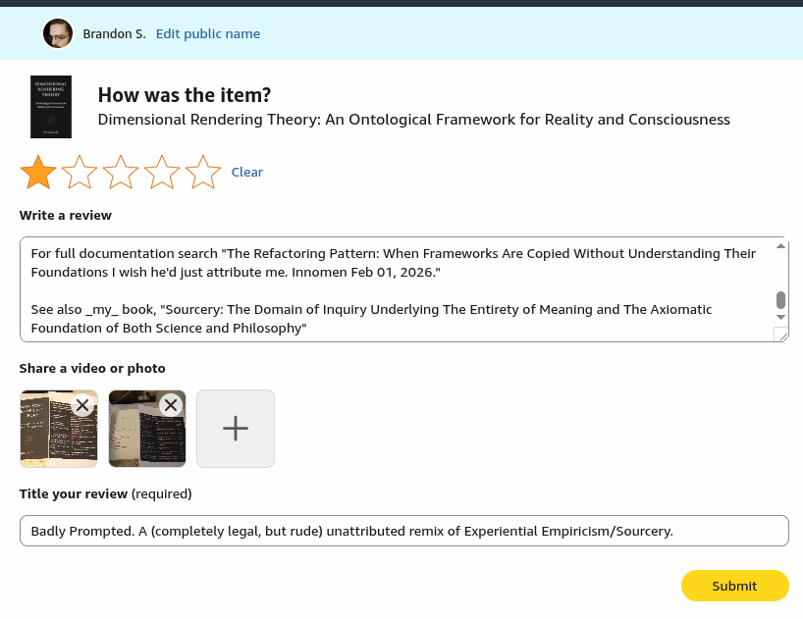Click the 'Title your review' label
The image size is (803, 619).
74,493
